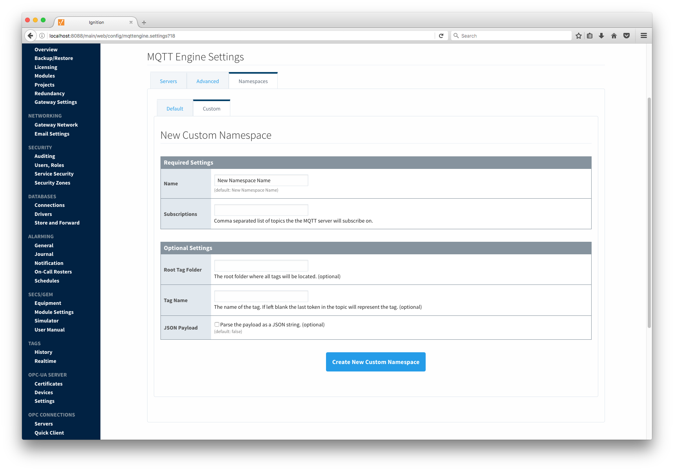Click the Tag Name input field
The width and height of the screenshot is (674, 471).
coord(261,296)
